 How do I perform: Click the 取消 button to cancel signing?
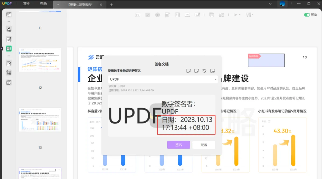tap(204, 145)
